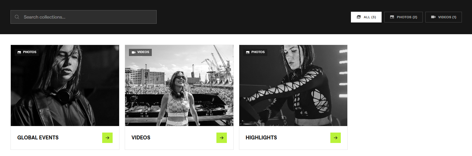Open the GLOBAL EVENTS collection title
This screenshot has width=472, height=156.
[x=38, y=137]
